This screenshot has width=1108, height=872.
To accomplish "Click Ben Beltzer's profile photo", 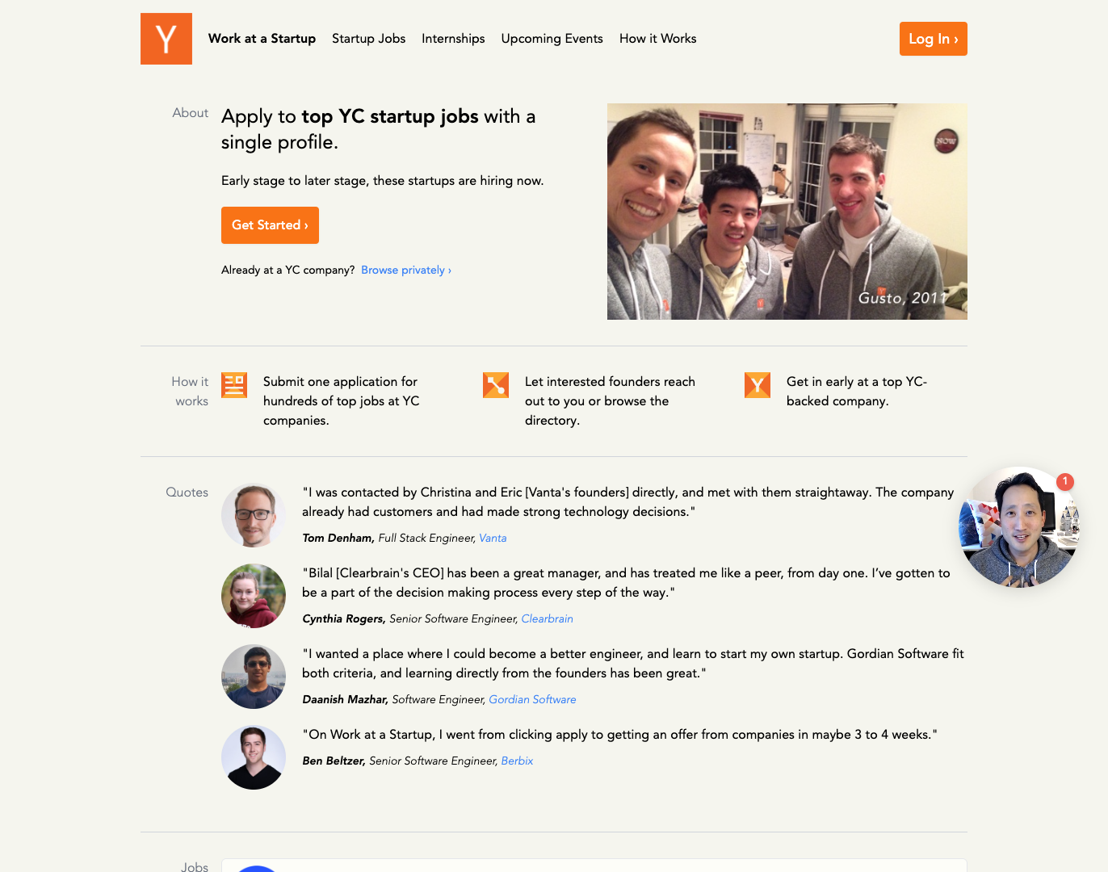I will click(253, 757).
